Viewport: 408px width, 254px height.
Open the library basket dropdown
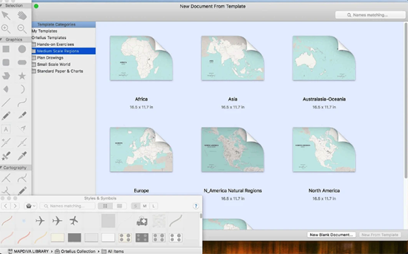[x=31, y=206]
